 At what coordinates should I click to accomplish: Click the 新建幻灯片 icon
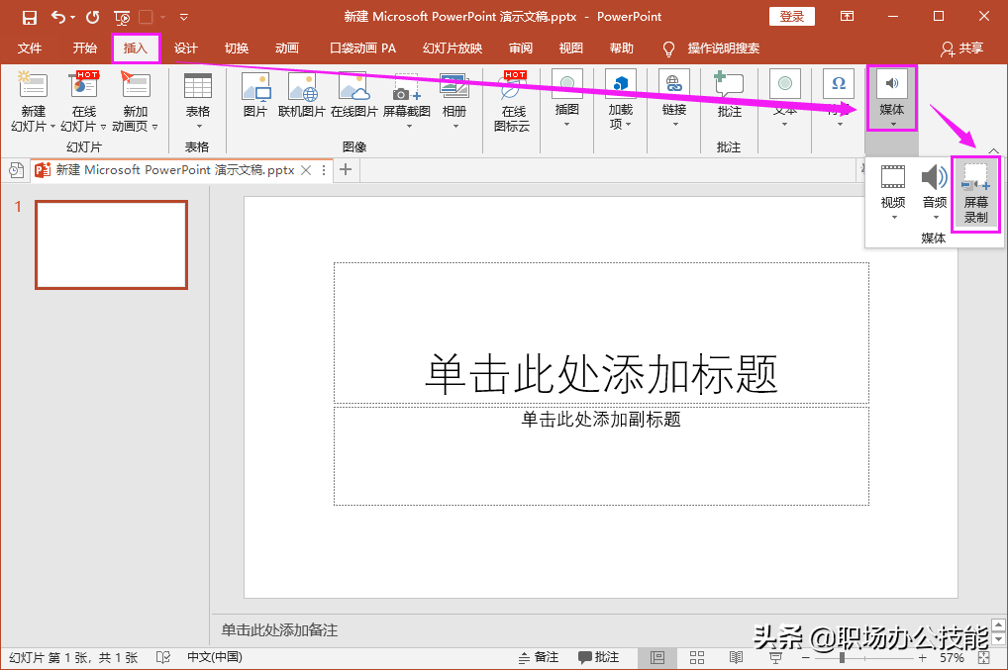point(33,87)
